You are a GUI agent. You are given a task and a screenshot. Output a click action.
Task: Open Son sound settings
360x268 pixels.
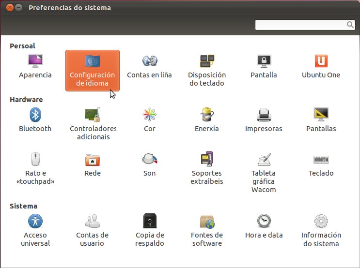[x=149, y=164]
